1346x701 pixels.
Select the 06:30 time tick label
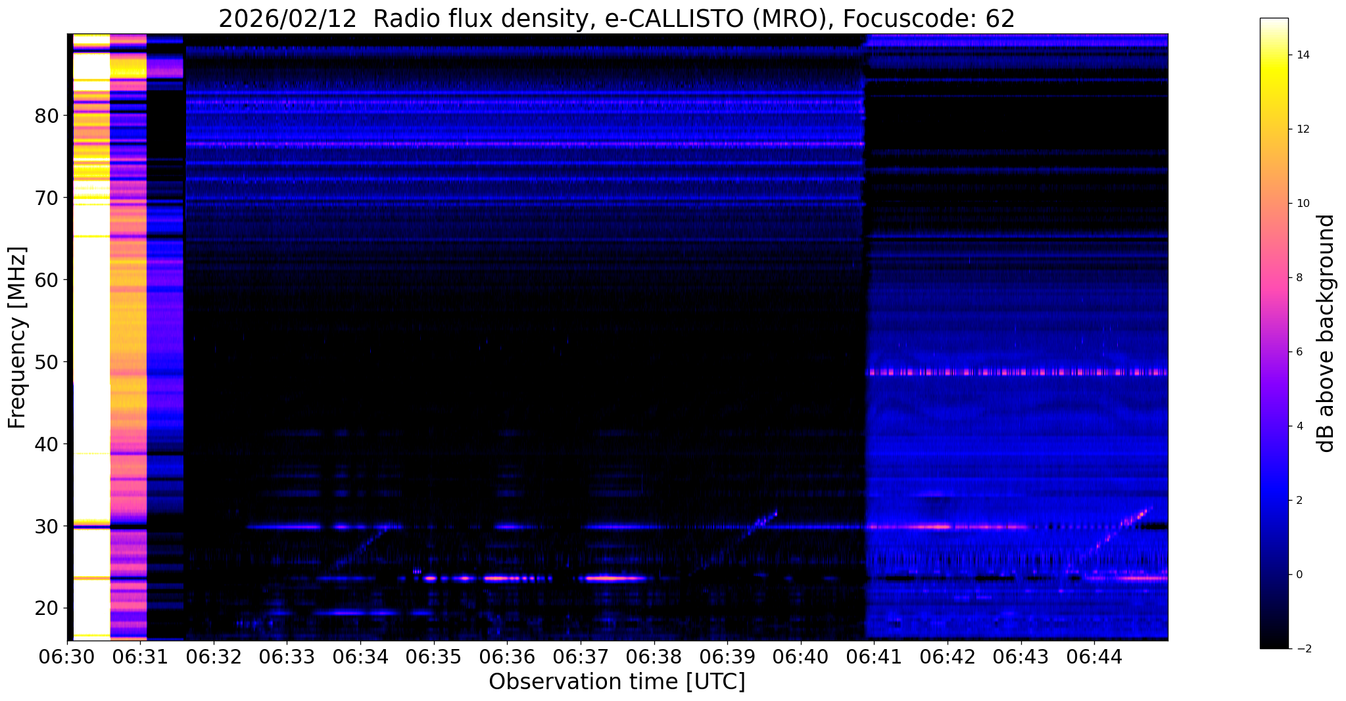[x=68, y=657]
